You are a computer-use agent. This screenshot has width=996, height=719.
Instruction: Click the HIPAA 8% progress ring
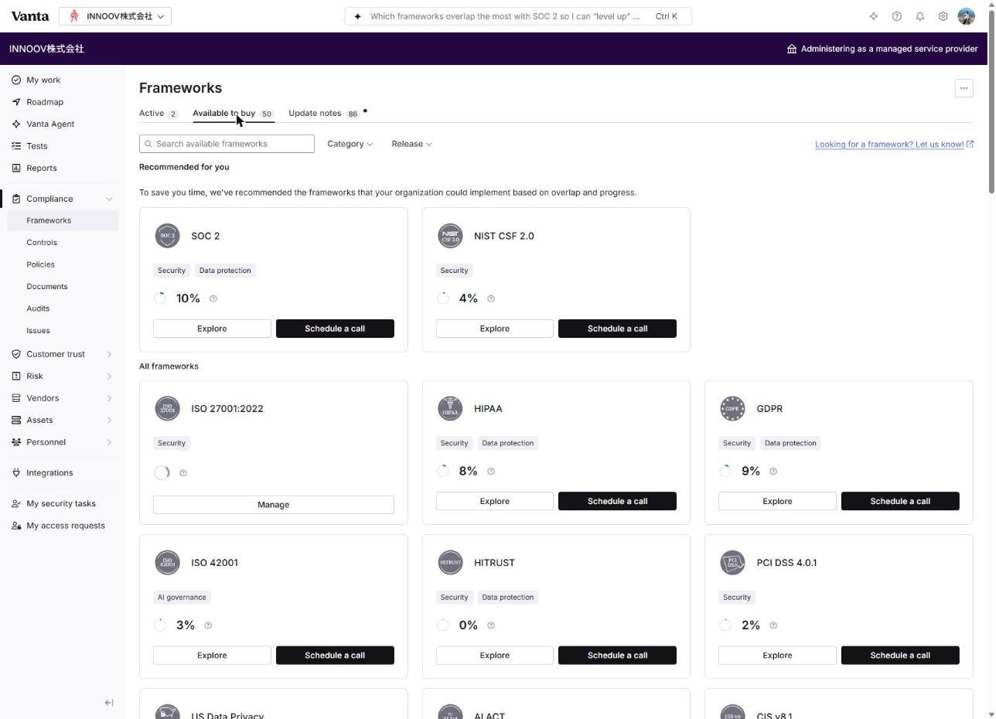point(443,471)
